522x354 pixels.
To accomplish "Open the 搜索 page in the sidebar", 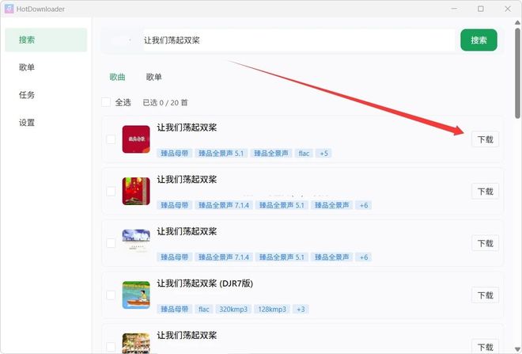I will (46, 40).
